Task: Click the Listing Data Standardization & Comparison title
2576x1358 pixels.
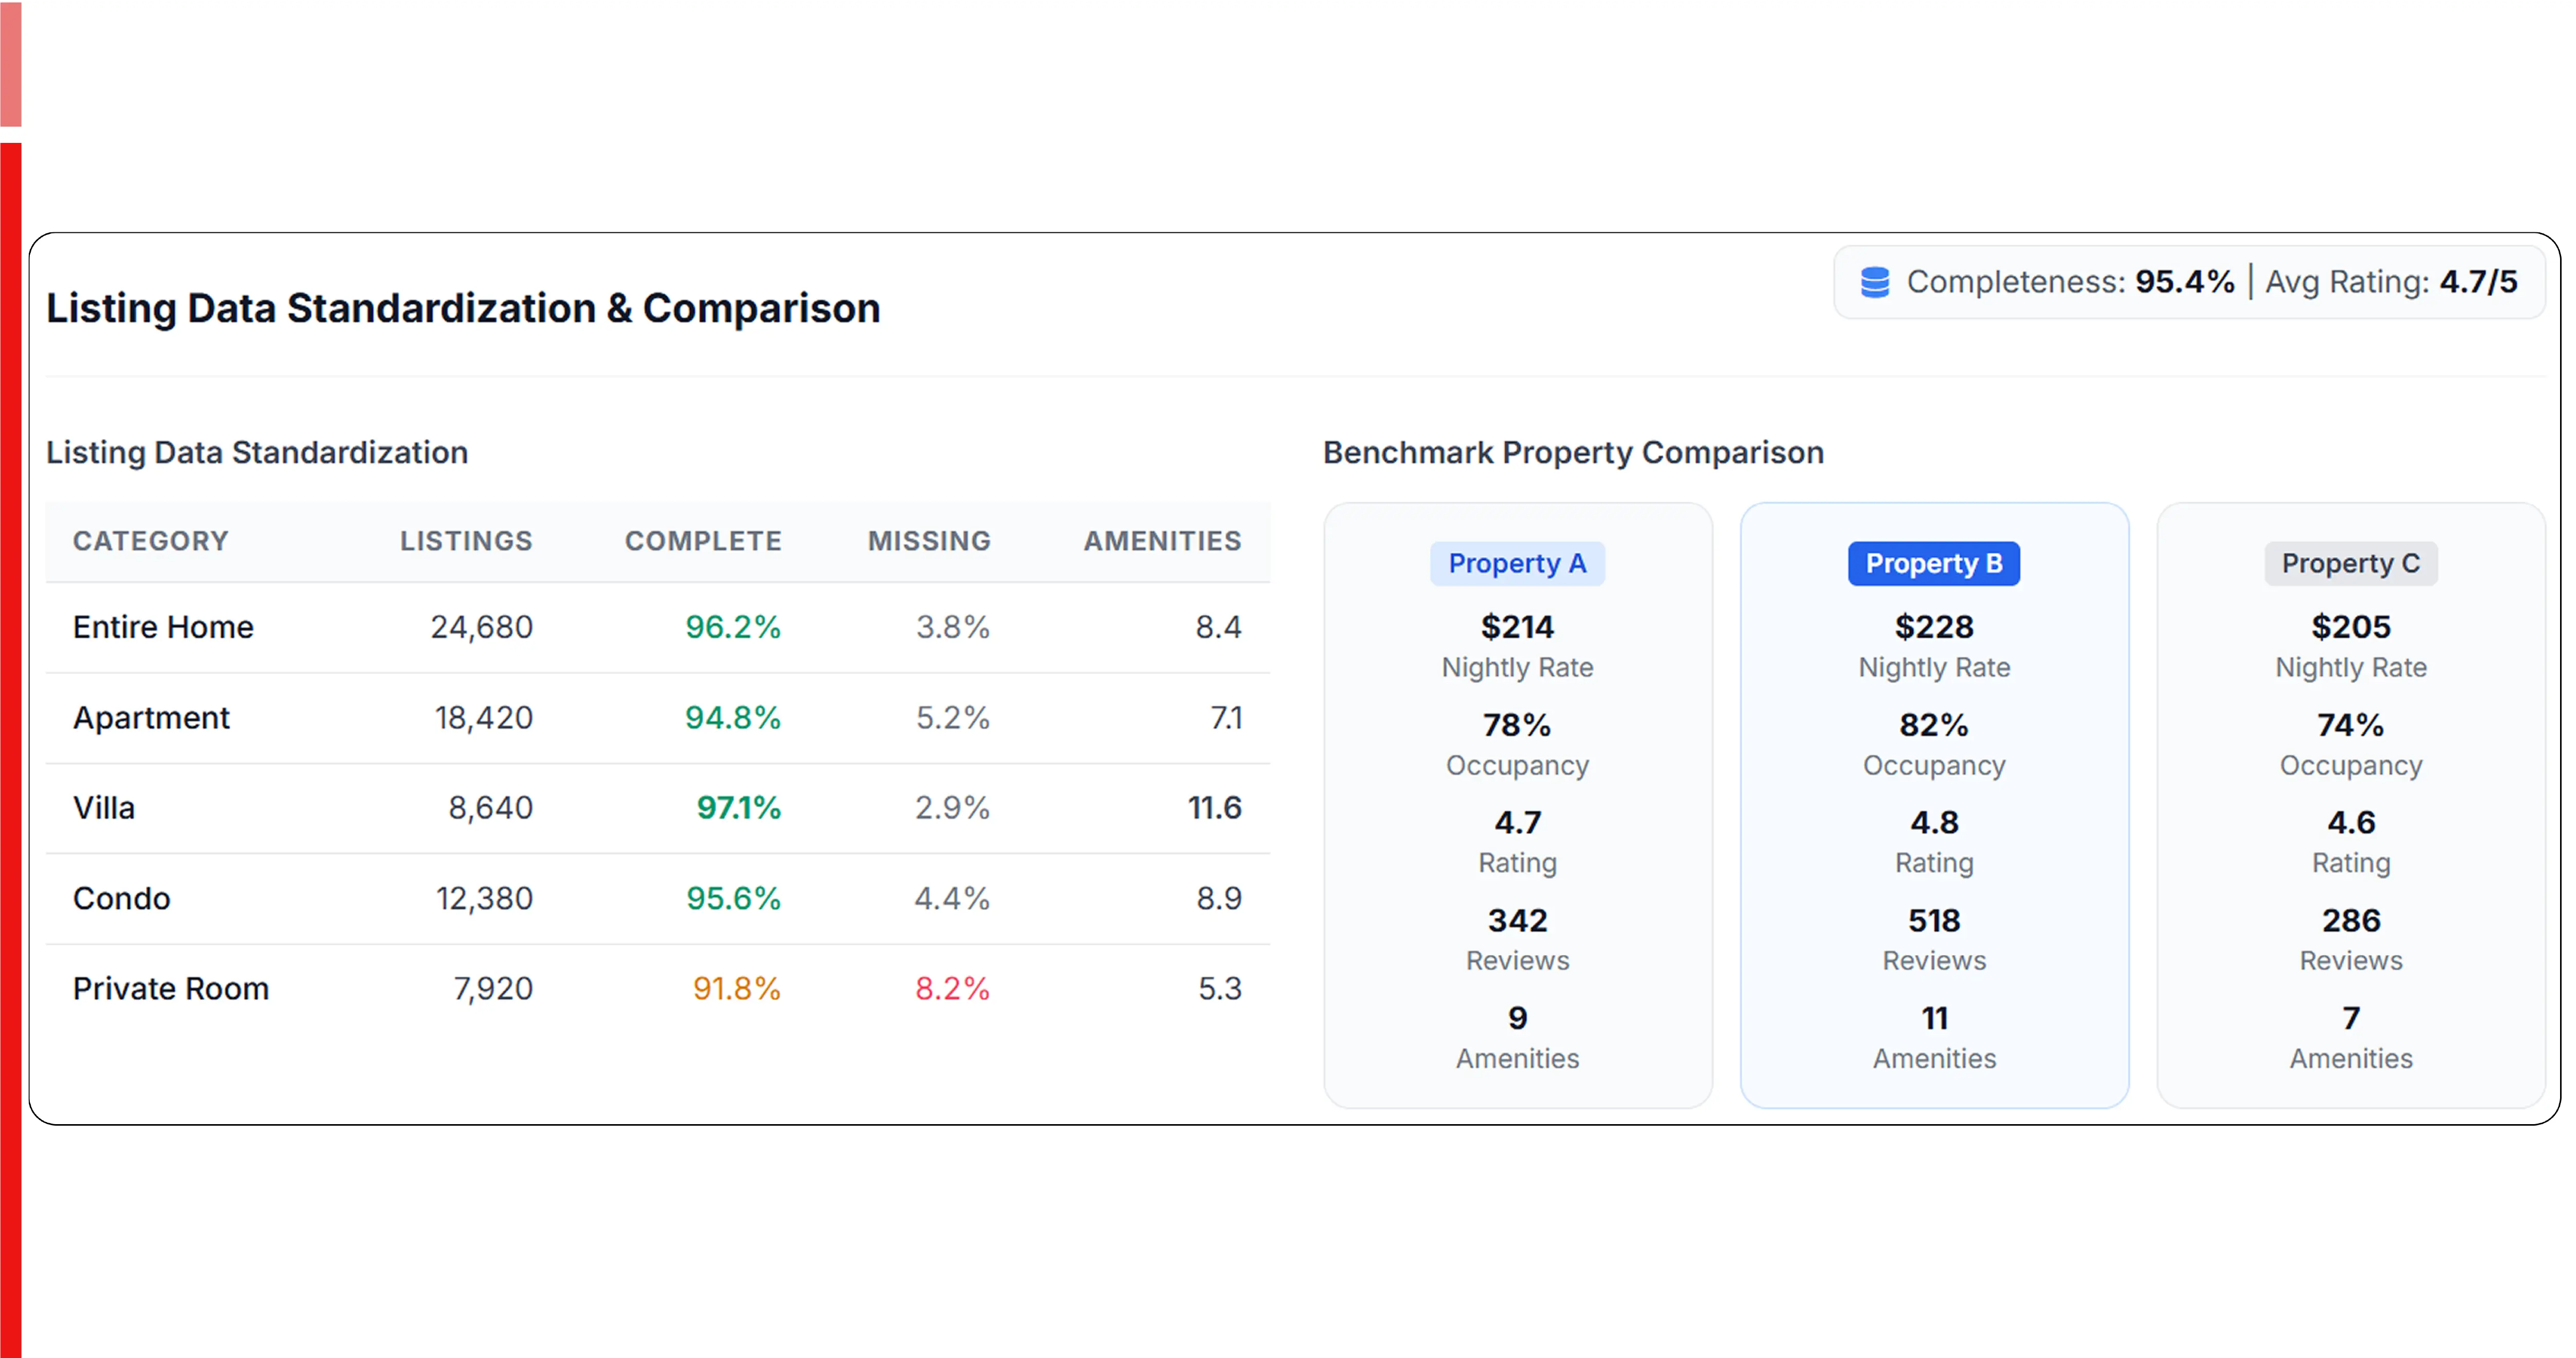Action: pyautogui.click(x=463, y=308)
